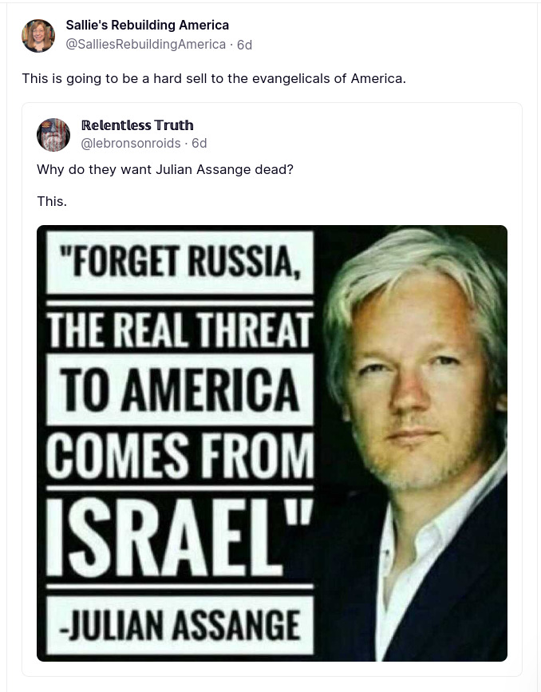Click the 'TO AMERICA' banner in the meme
Screen dimensions: 541x692
click(180, 389)
